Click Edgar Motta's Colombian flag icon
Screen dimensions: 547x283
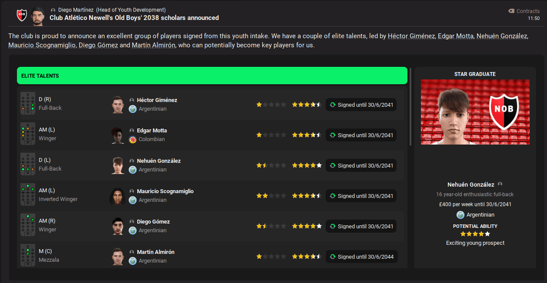coord(133,139)
